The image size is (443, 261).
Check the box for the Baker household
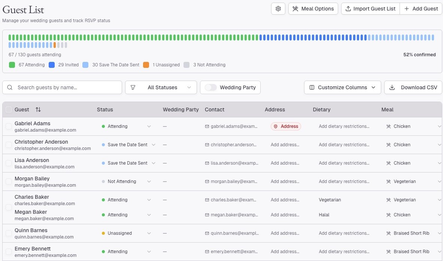click(x=9, y=207)
